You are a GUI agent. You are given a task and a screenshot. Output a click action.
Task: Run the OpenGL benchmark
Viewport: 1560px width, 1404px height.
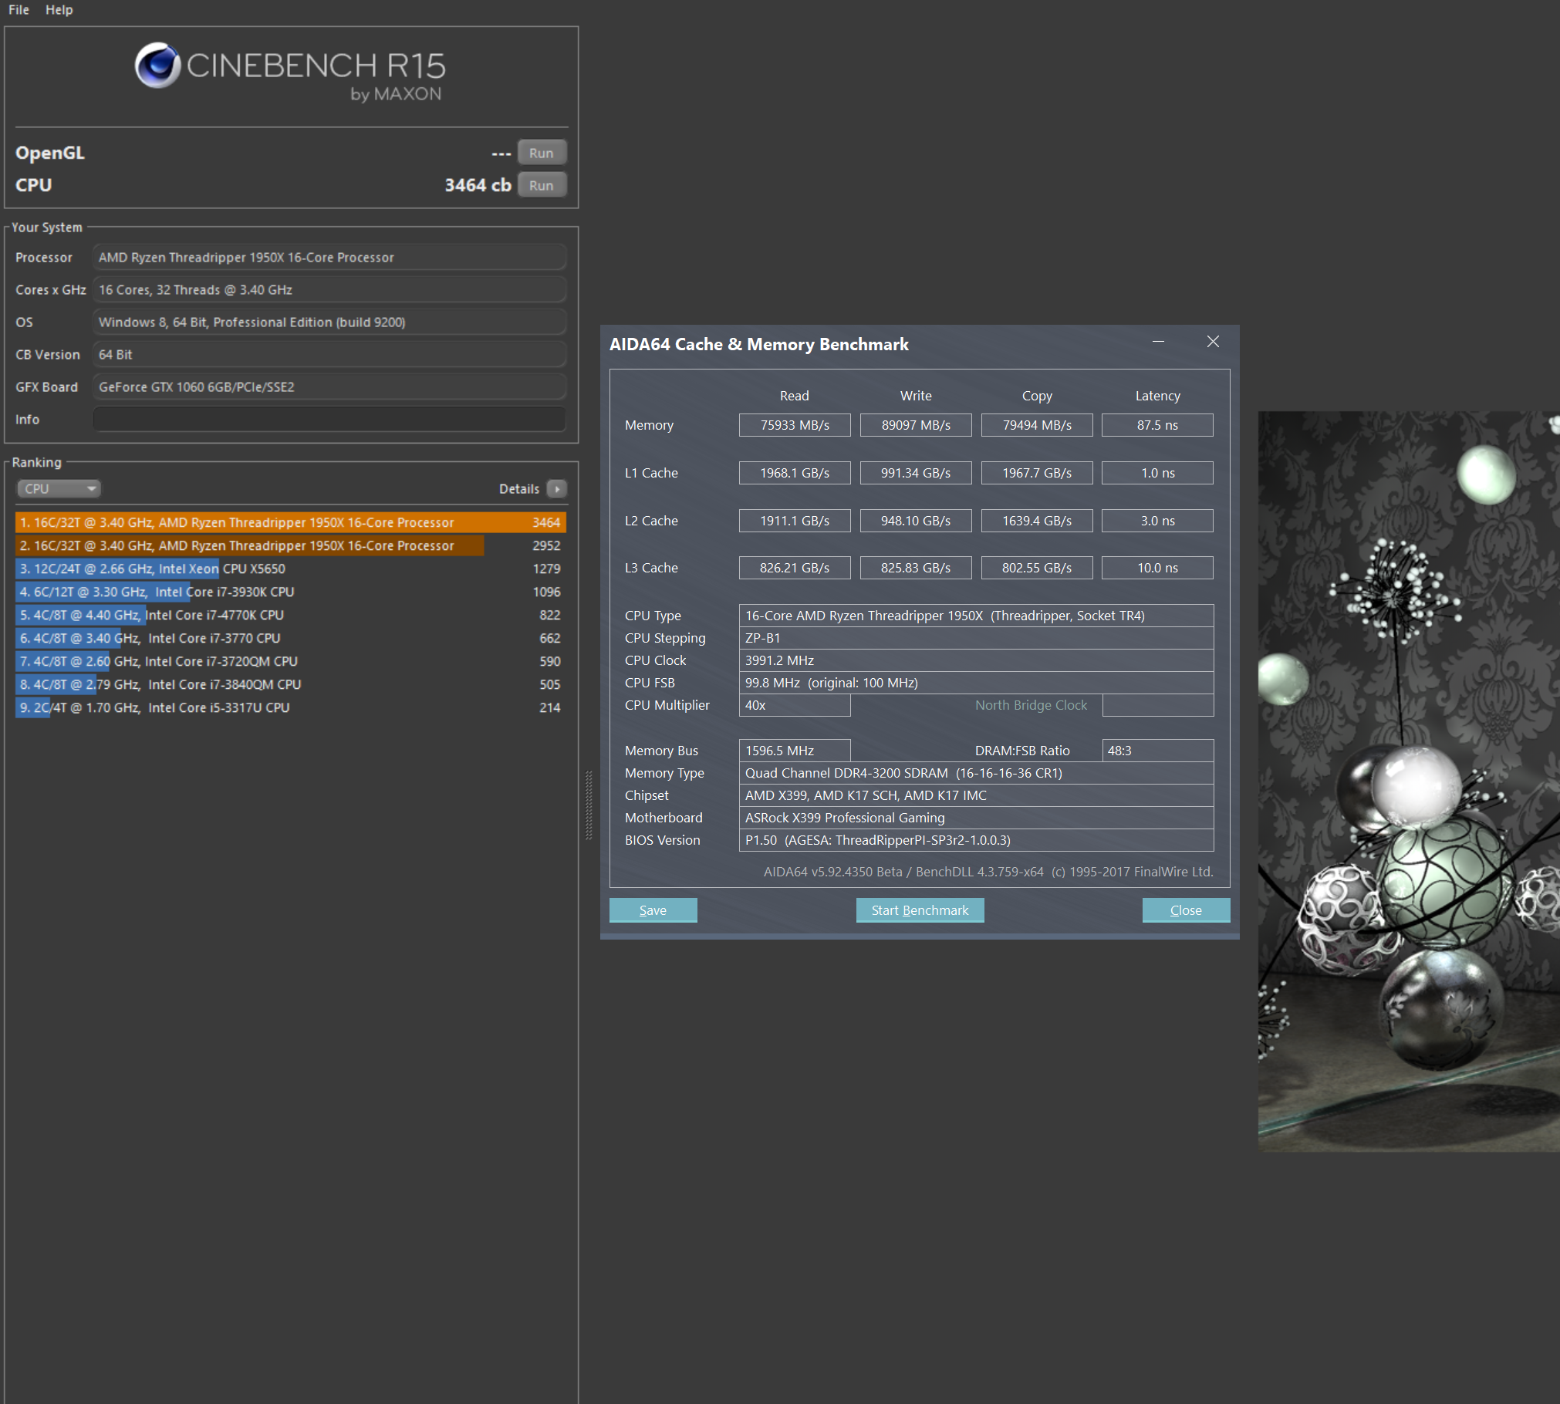(x=542, y=153)
